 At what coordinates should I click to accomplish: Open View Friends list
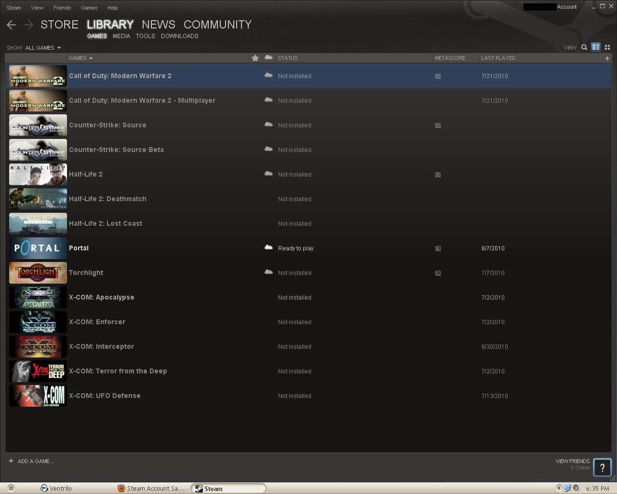[x=572, y=461]
